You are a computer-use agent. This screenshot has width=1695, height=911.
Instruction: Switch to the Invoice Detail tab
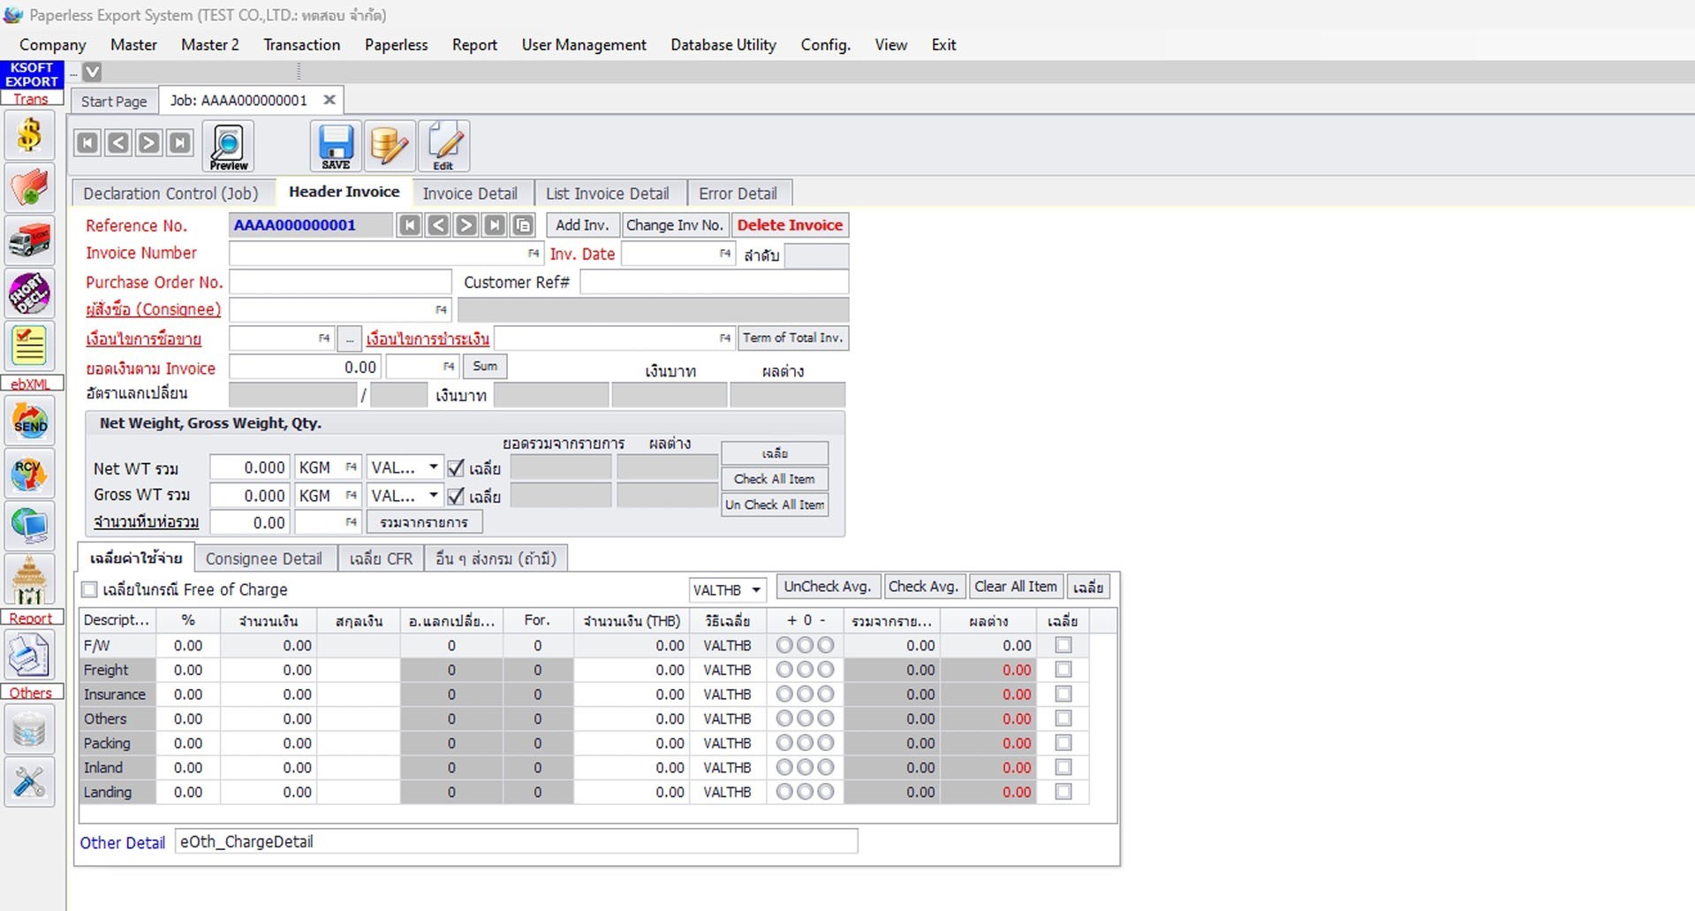click(471, 193)
